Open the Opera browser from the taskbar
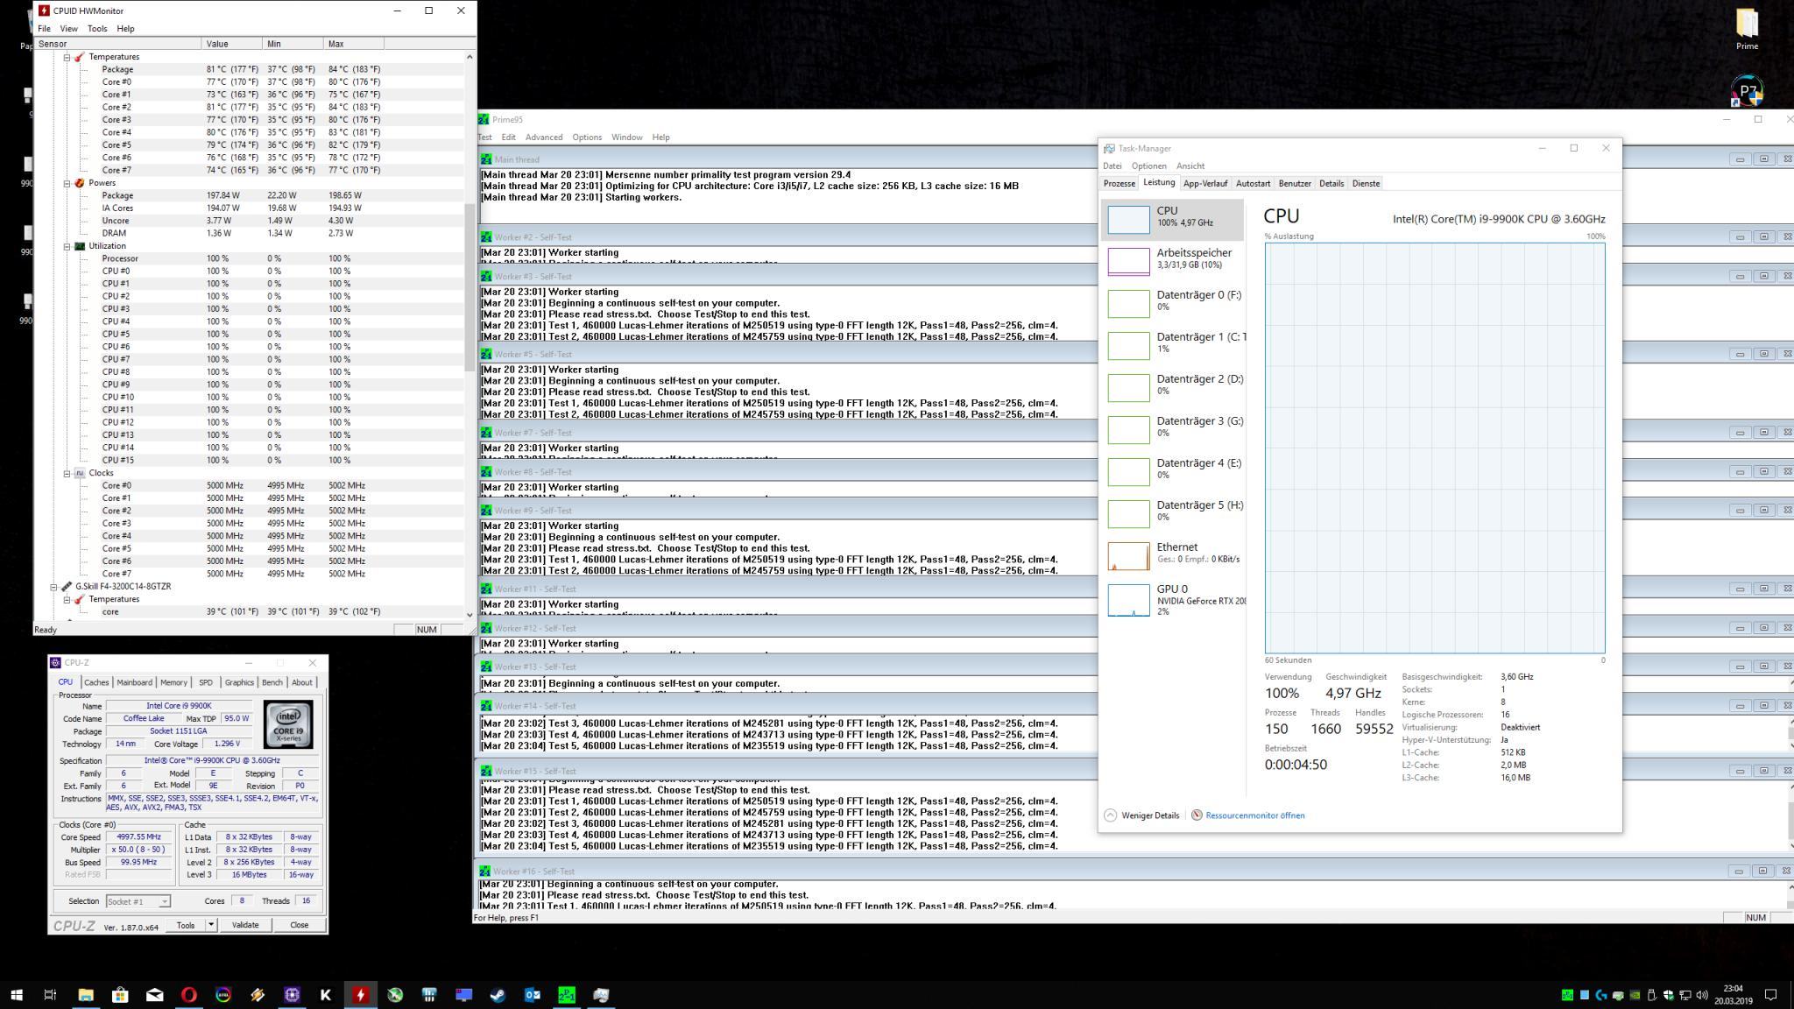1794x1009 pixels. click(188, 994)
